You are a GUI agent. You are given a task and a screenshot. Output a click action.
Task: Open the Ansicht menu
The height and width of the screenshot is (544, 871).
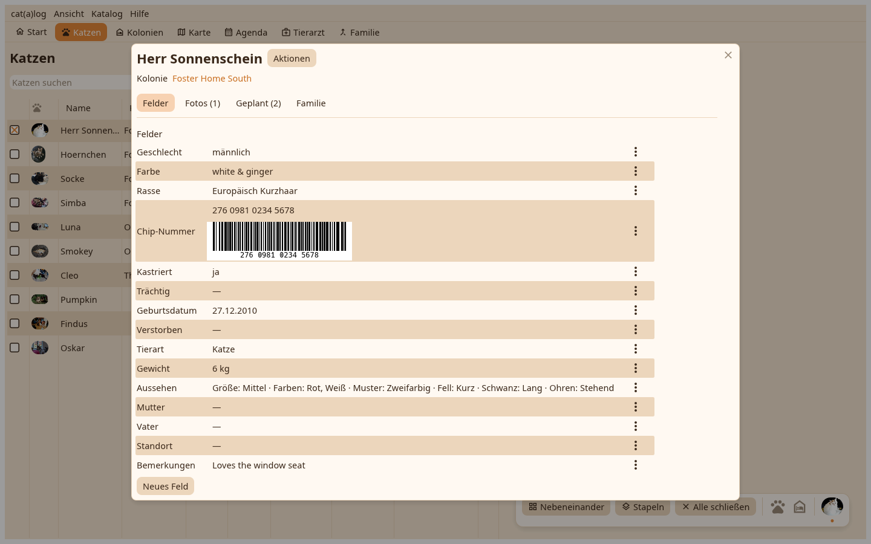click(69, 14)
